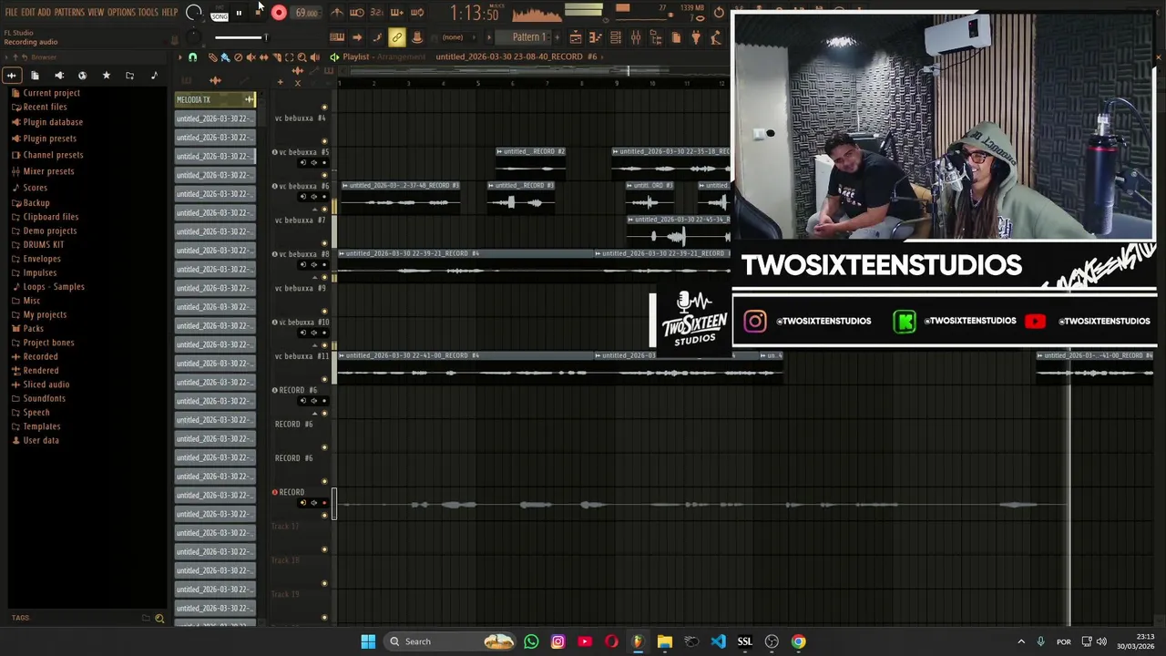This screenshot has width=1166, height=656.
Task: Toggle the playlist magnet snap icon
Action: tap(192, 57)
